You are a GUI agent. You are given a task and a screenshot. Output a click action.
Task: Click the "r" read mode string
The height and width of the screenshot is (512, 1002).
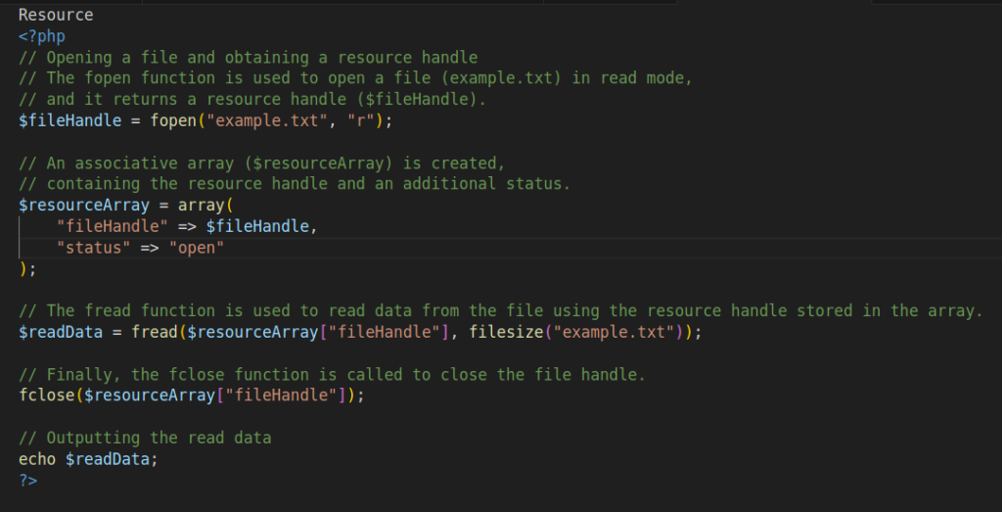click(x=360, y=120)
